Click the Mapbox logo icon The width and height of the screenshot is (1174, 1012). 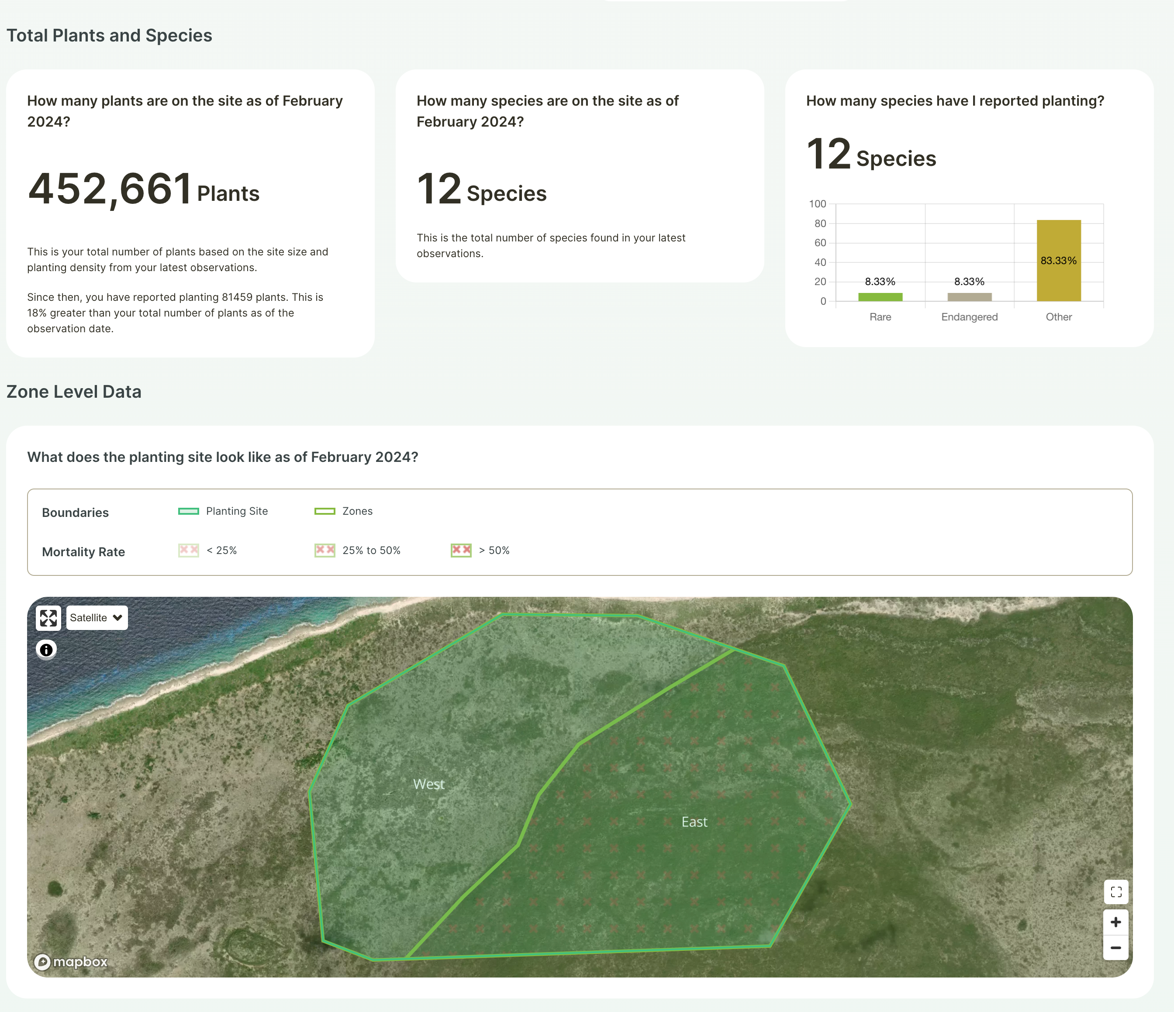43,962
